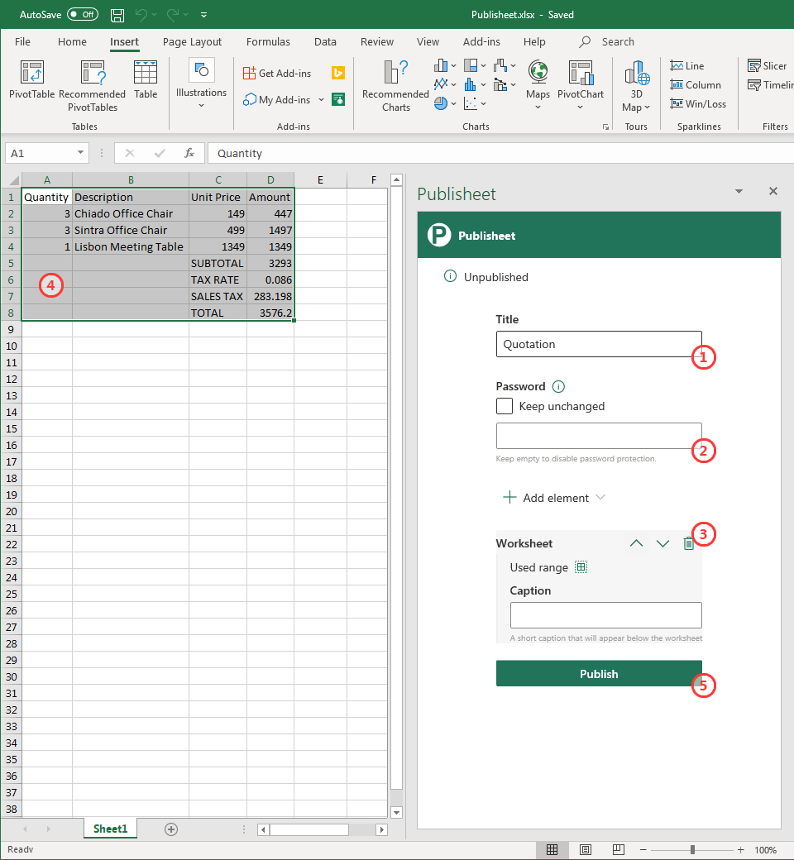Switch to the Formulas tab
The image size is (794, 860).
pos(268,41)
